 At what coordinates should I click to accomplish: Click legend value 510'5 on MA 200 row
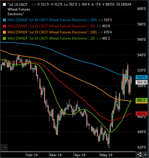[x=108, y=20]
